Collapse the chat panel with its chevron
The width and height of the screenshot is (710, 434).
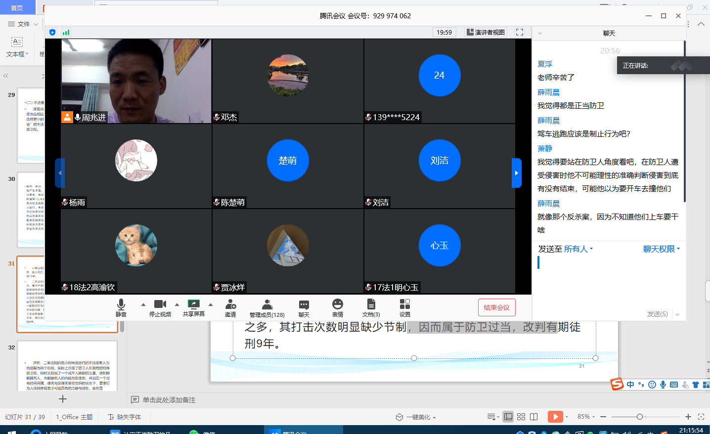[539, 33]
